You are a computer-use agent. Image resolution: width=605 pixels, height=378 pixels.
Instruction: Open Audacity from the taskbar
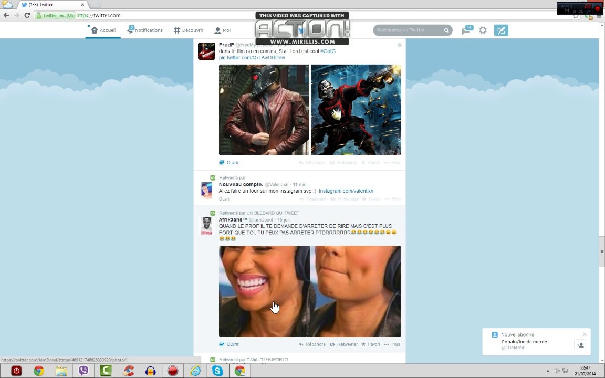point(151,371)
